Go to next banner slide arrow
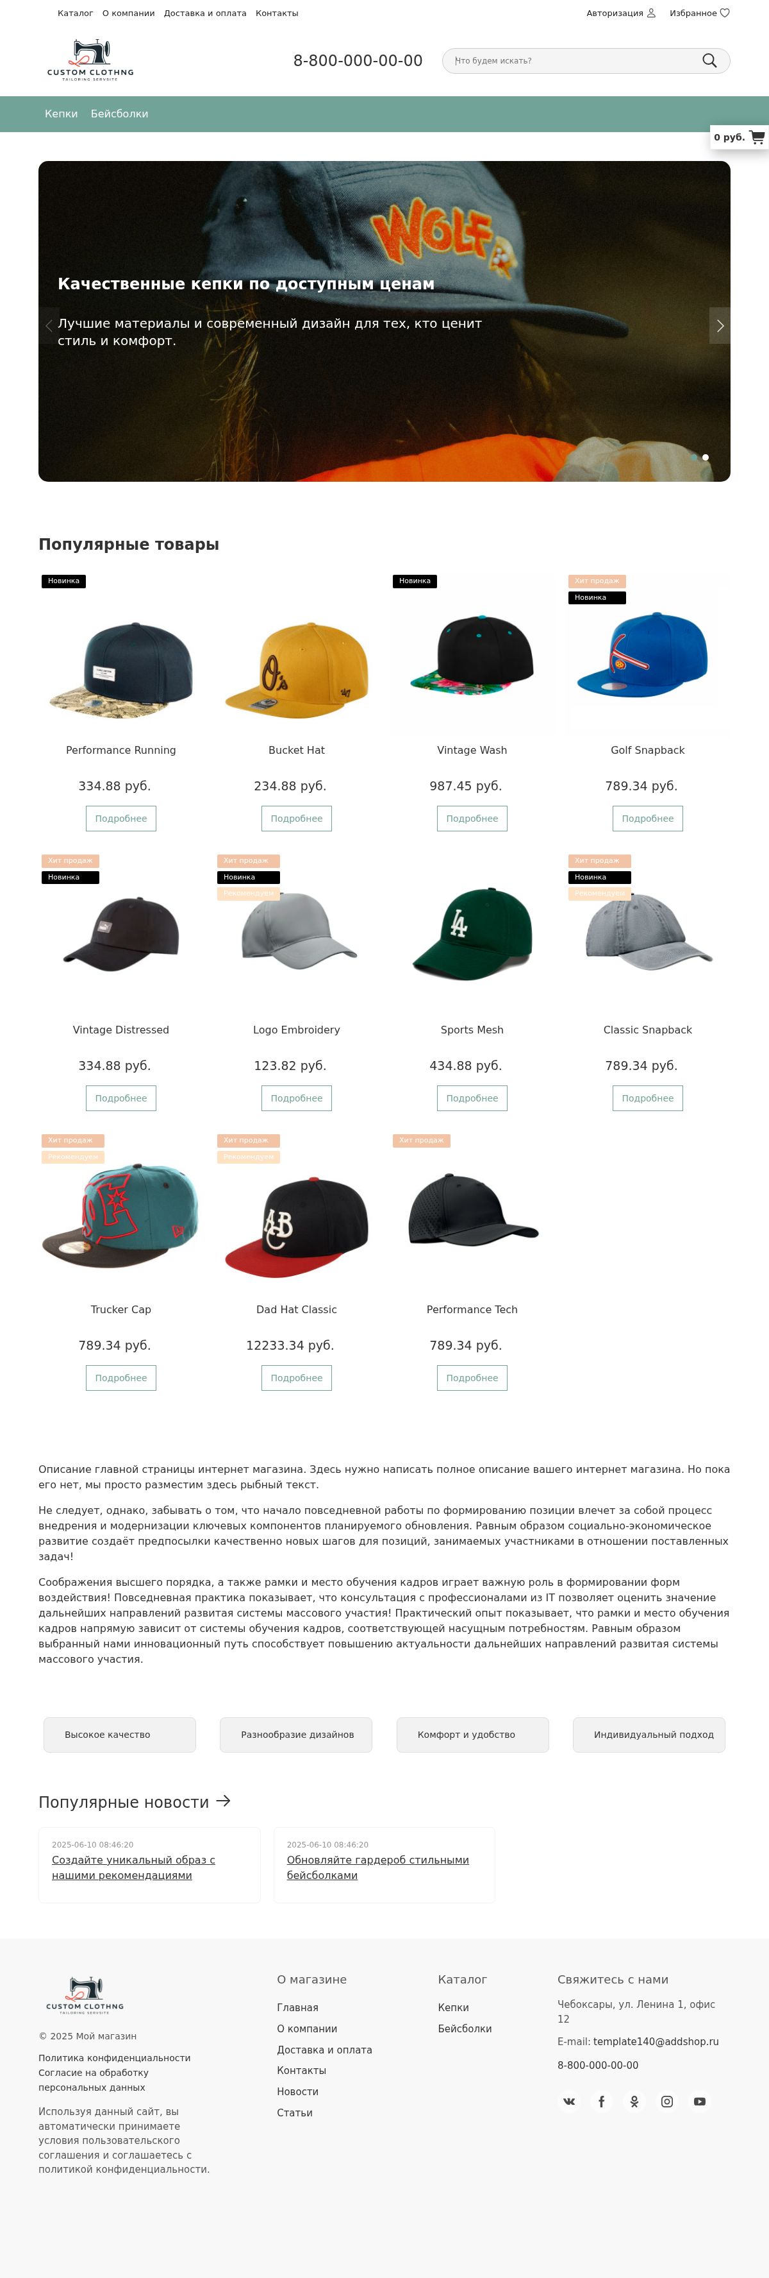Viewport: 769px width, 2278px height. 720,325
